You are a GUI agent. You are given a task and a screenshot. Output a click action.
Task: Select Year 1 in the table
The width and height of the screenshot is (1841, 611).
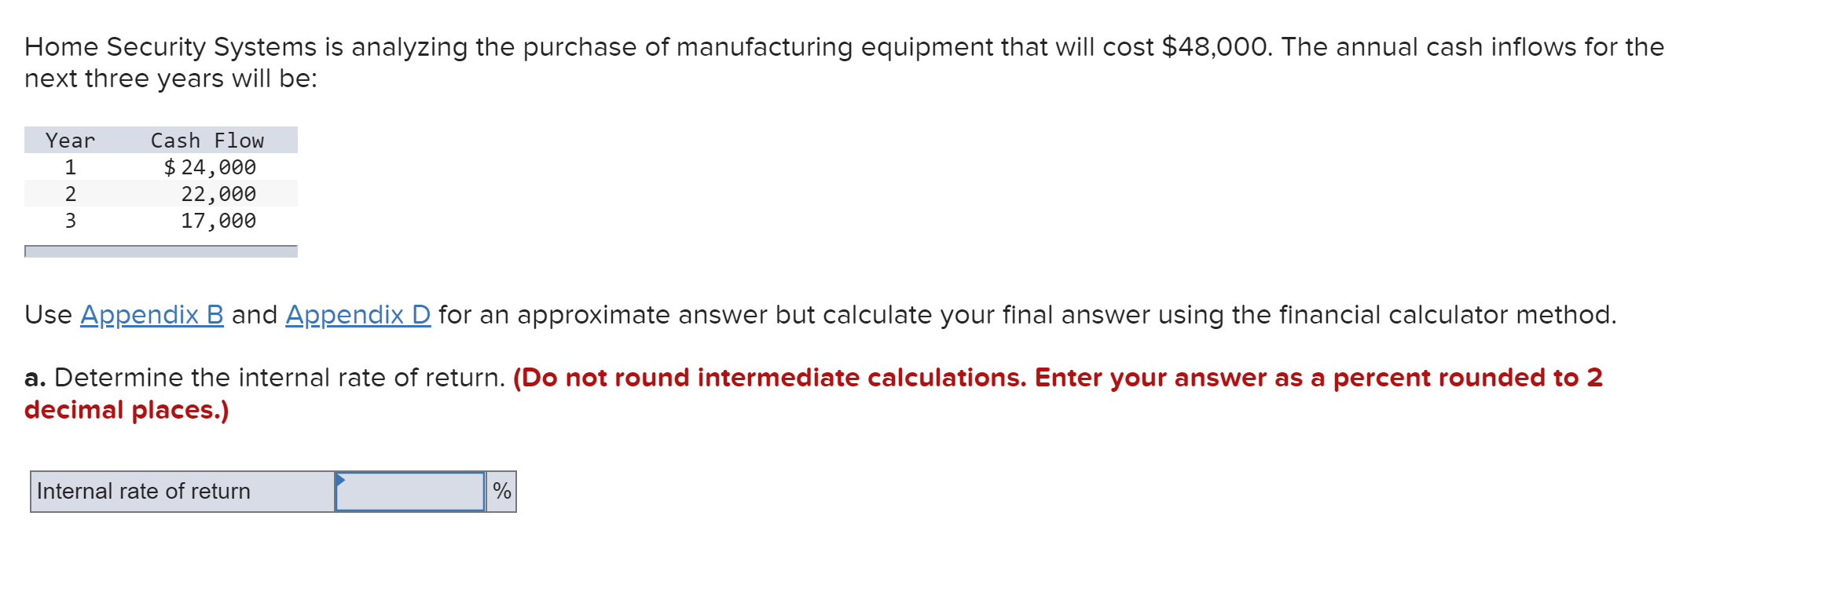click(x=70, y=166)
